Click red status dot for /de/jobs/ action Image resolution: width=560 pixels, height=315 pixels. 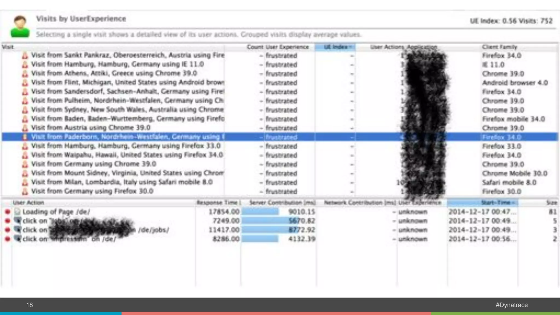pos(8,230)
